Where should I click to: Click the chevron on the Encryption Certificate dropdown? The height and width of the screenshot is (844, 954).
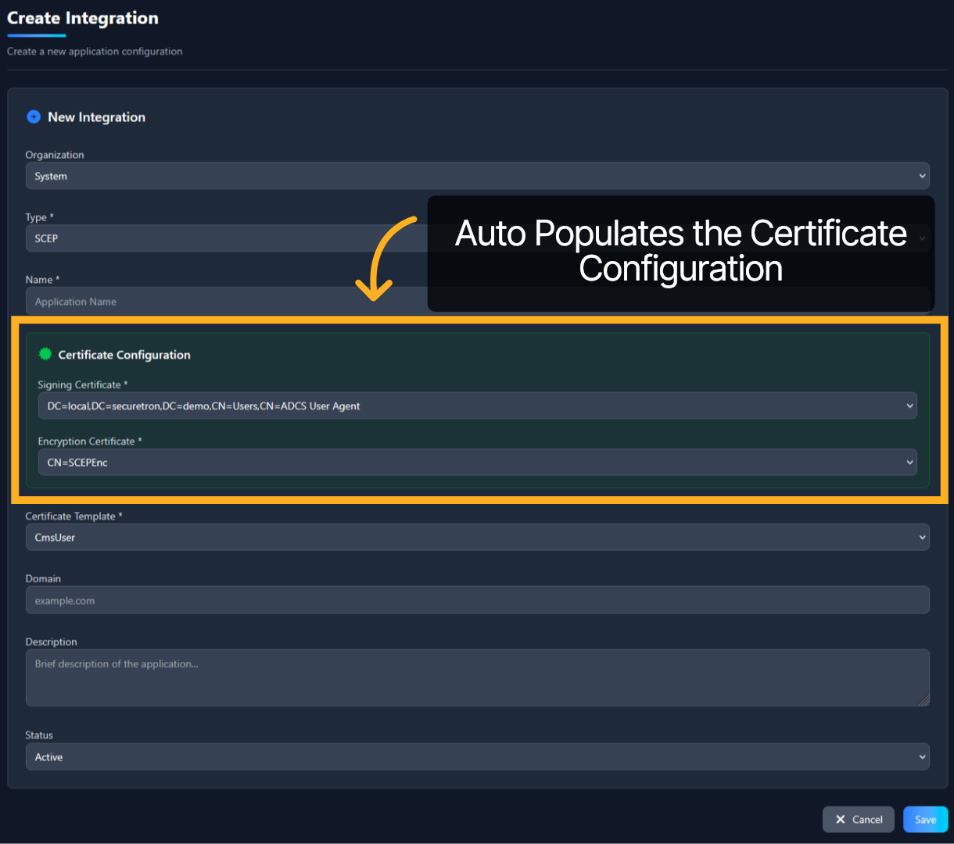(910, 462)
